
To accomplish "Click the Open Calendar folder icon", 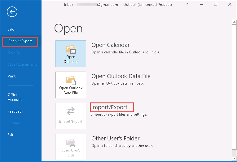I will (x=71, y=49).
